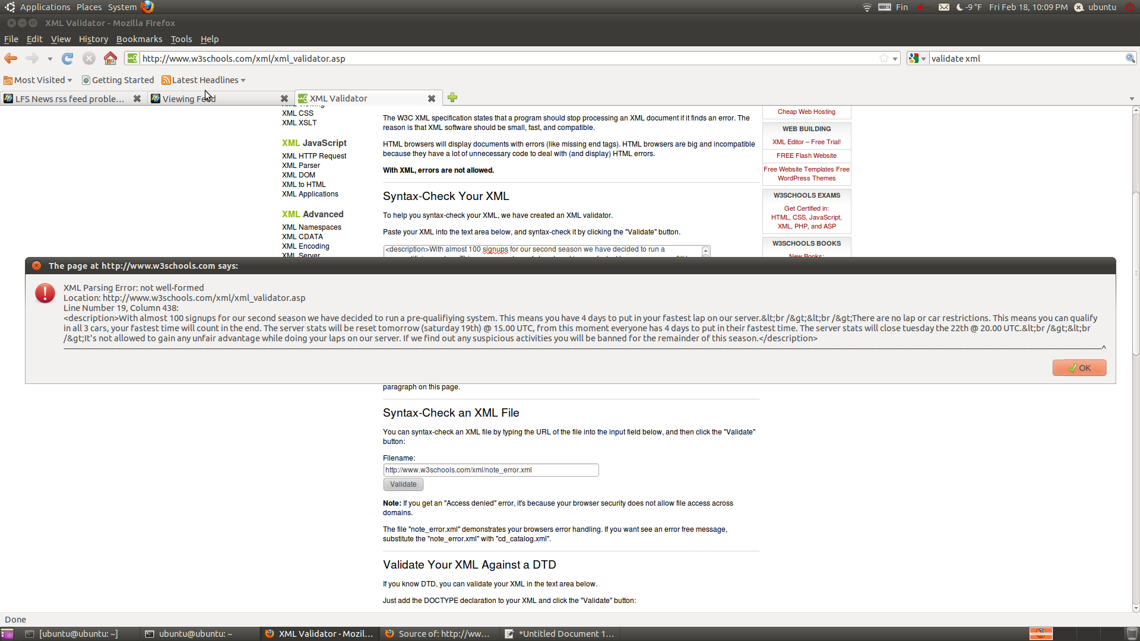
Task: Expand the Most Visited bookmarks dropdown
Action: pyautogui.click(x=69, y=80)
